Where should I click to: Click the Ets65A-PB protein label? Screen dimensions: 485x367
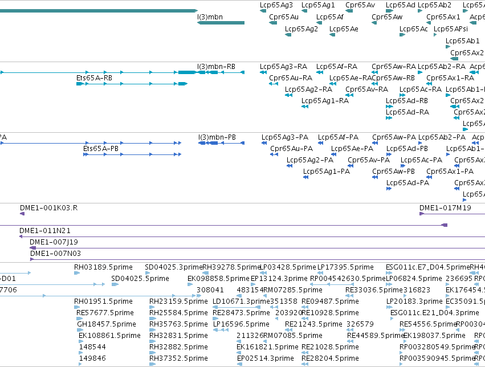point(101,149)
